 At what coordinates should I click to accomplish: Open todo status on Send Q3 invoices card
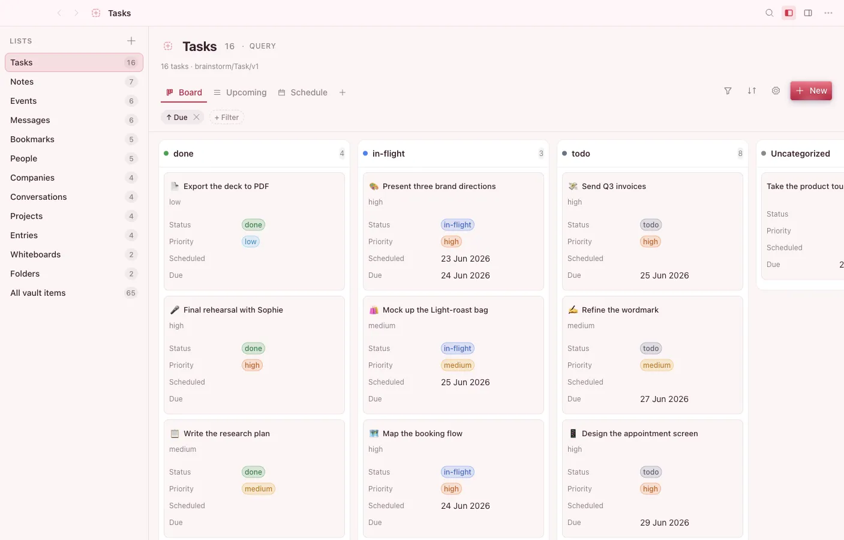(x=651, y=225)
